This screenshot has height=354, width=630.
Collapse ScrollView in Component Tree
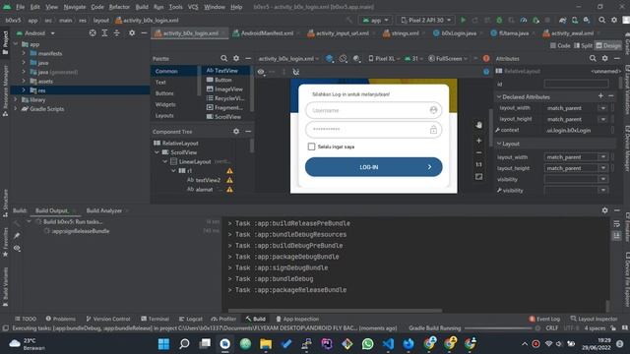(x=157, y=152)
